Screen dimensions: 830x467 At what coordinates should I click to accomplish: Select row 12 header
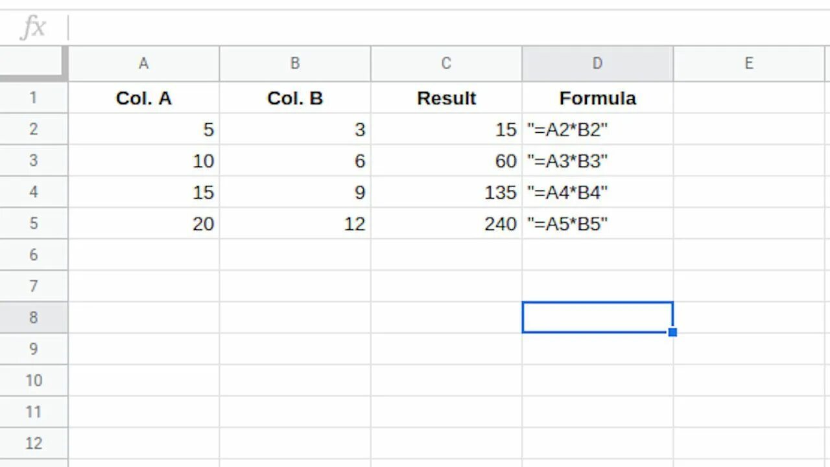[x=33, y=443]
